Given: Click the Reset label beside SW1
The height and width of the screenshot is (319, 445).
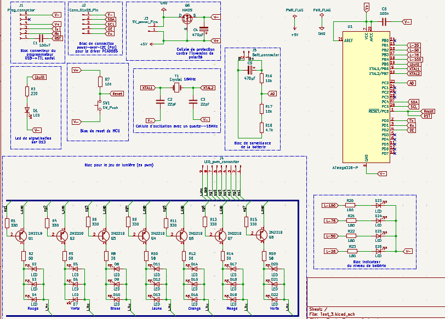Looking at the screenshot, I should click(117, 94).
